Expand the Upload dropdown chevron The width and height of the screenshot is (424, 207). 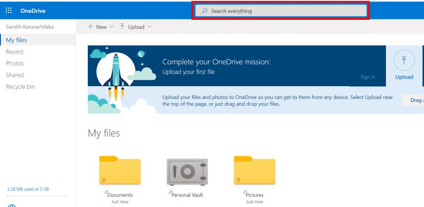point(149,27)
